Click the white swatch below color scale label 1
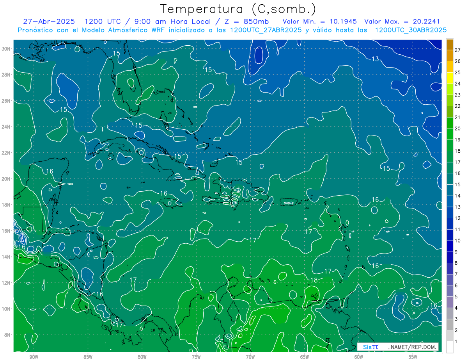Viewport: 468px width, 362px height. pyautogui.click(x=450, y=347)
